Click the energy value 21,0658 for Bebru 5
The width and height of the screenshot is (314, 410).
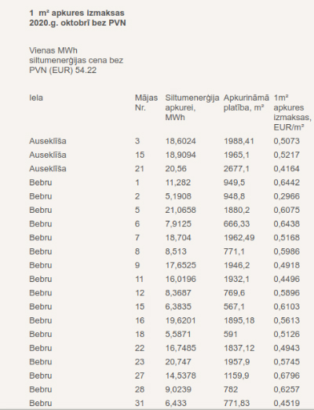tap(181, 210)
